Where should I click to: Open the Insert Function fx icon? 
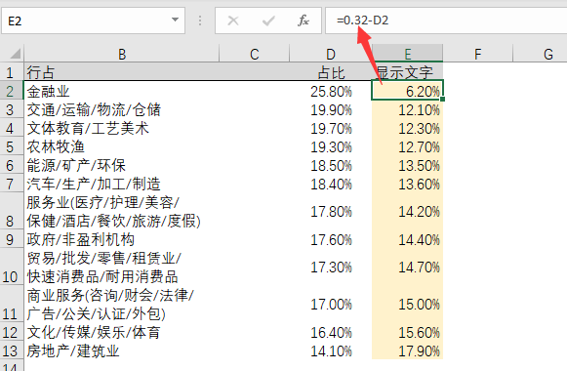[304, 21]
